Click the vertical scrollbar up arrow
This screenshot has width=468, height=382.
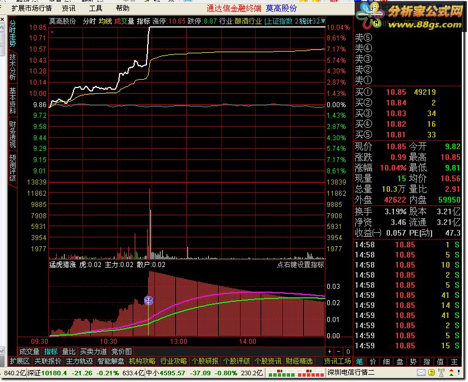point(2,29)
